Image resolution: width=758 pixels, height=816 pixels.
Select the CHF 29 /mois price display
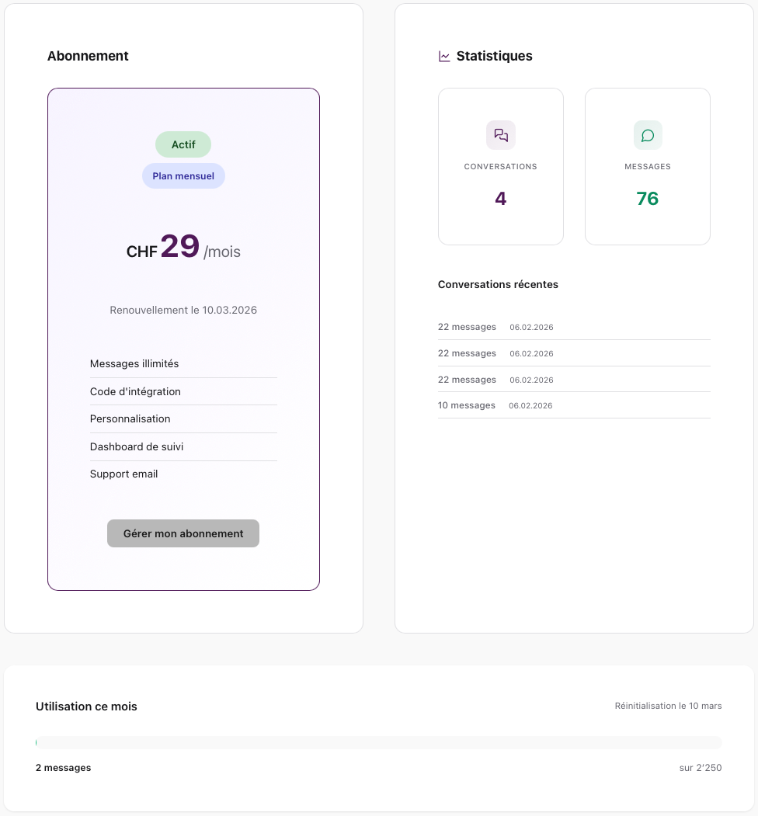click(183, 248)
